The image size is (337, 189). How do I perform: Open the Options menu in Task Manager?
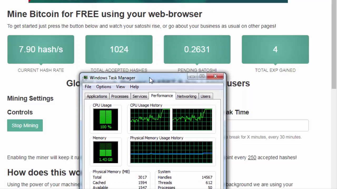click(103, 87)
